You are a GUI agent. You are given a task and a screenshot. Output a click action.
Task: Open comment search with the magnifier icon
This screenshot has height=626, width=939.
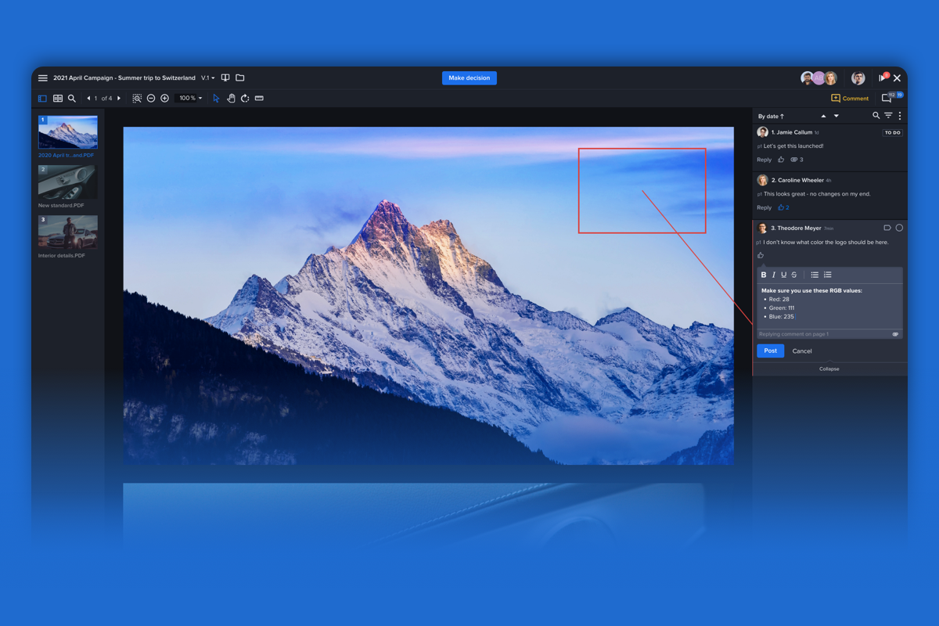coord(876,115)
